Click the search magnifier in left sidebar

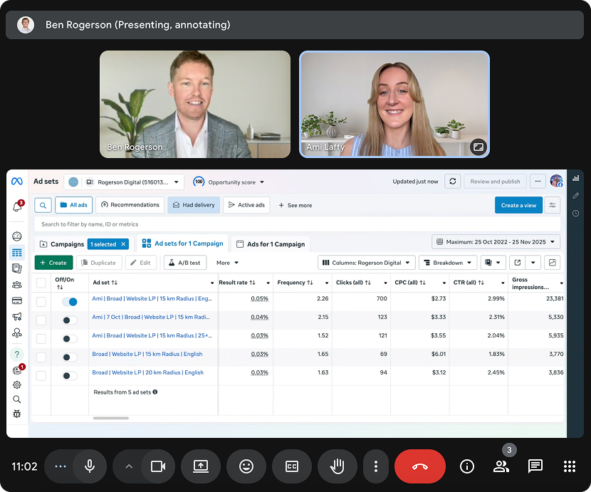click(17, 399)
